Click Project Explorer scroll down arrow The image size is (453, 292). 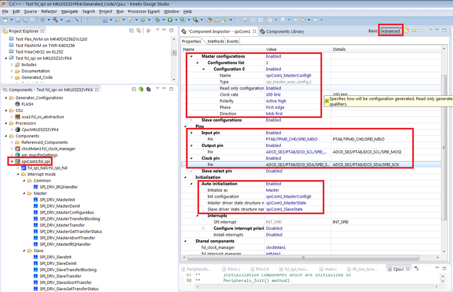click(174, 79)
